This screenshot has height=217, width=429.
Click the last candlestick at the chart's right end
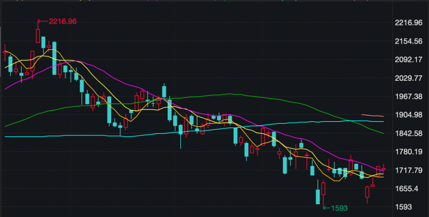click(x=384, y=169)
